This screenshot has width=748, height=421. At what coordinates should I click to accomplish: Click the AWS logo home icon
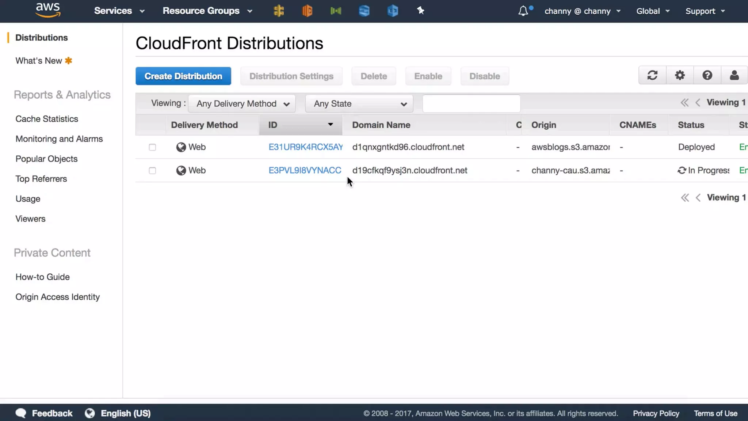(48, 10)
